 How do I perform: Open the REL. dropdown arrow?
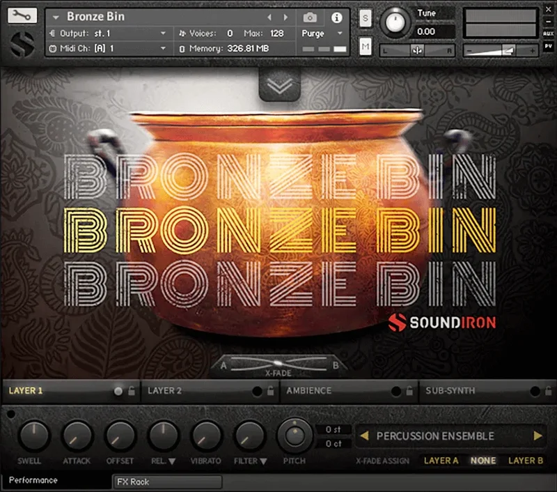tap(172, 461)
